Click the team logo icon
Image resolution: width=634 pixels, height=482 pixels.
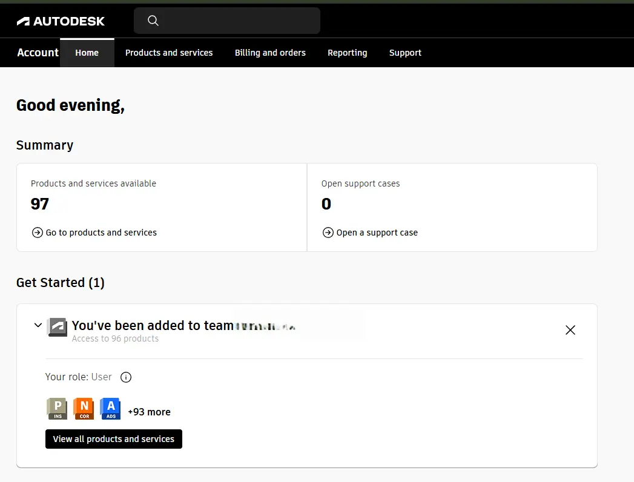tap(57, 327)
